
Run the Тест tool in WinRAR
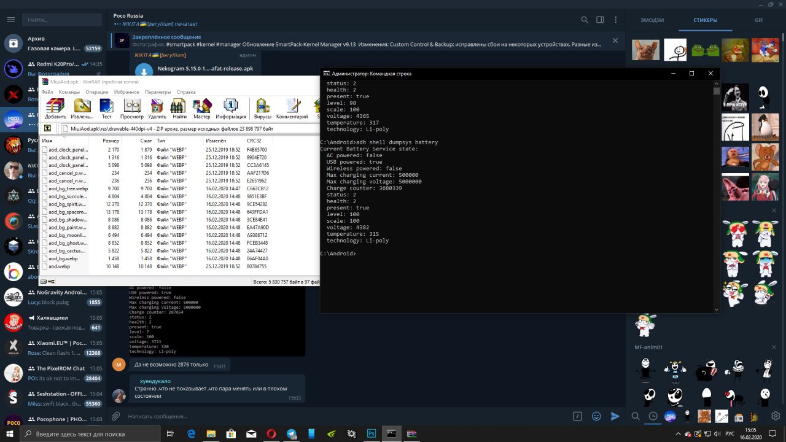(x=106, y=108)
